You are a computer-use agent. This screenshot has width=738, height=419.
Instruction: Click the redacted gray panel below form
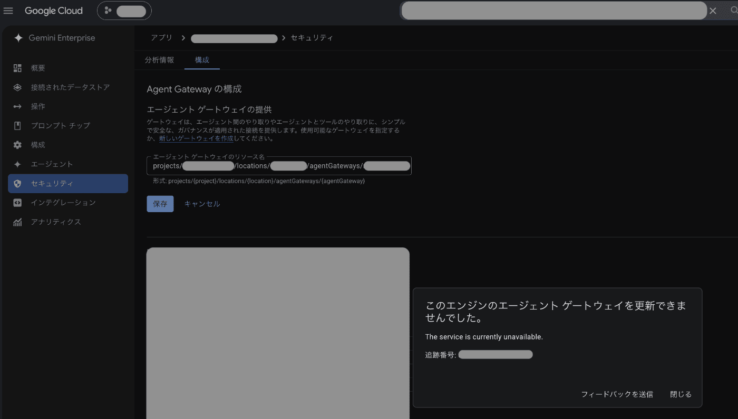coord(278,333)
